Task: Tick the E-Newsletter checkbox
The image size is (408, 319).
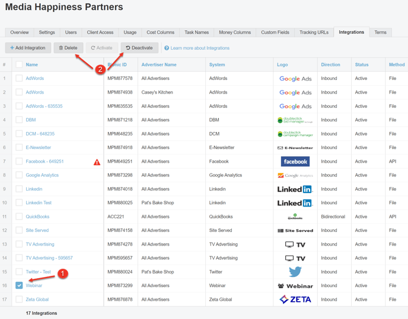Action: (19, 147)
